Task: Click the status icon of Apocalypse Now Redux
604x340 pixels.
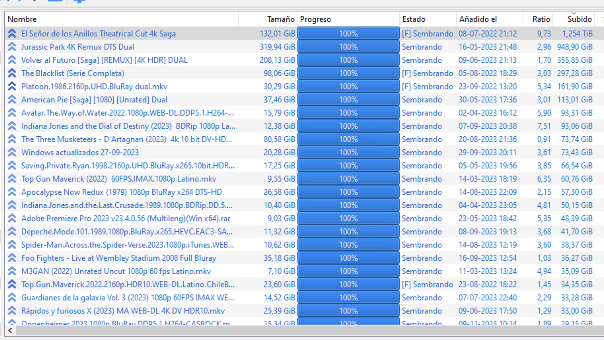Action: point(12,192)
